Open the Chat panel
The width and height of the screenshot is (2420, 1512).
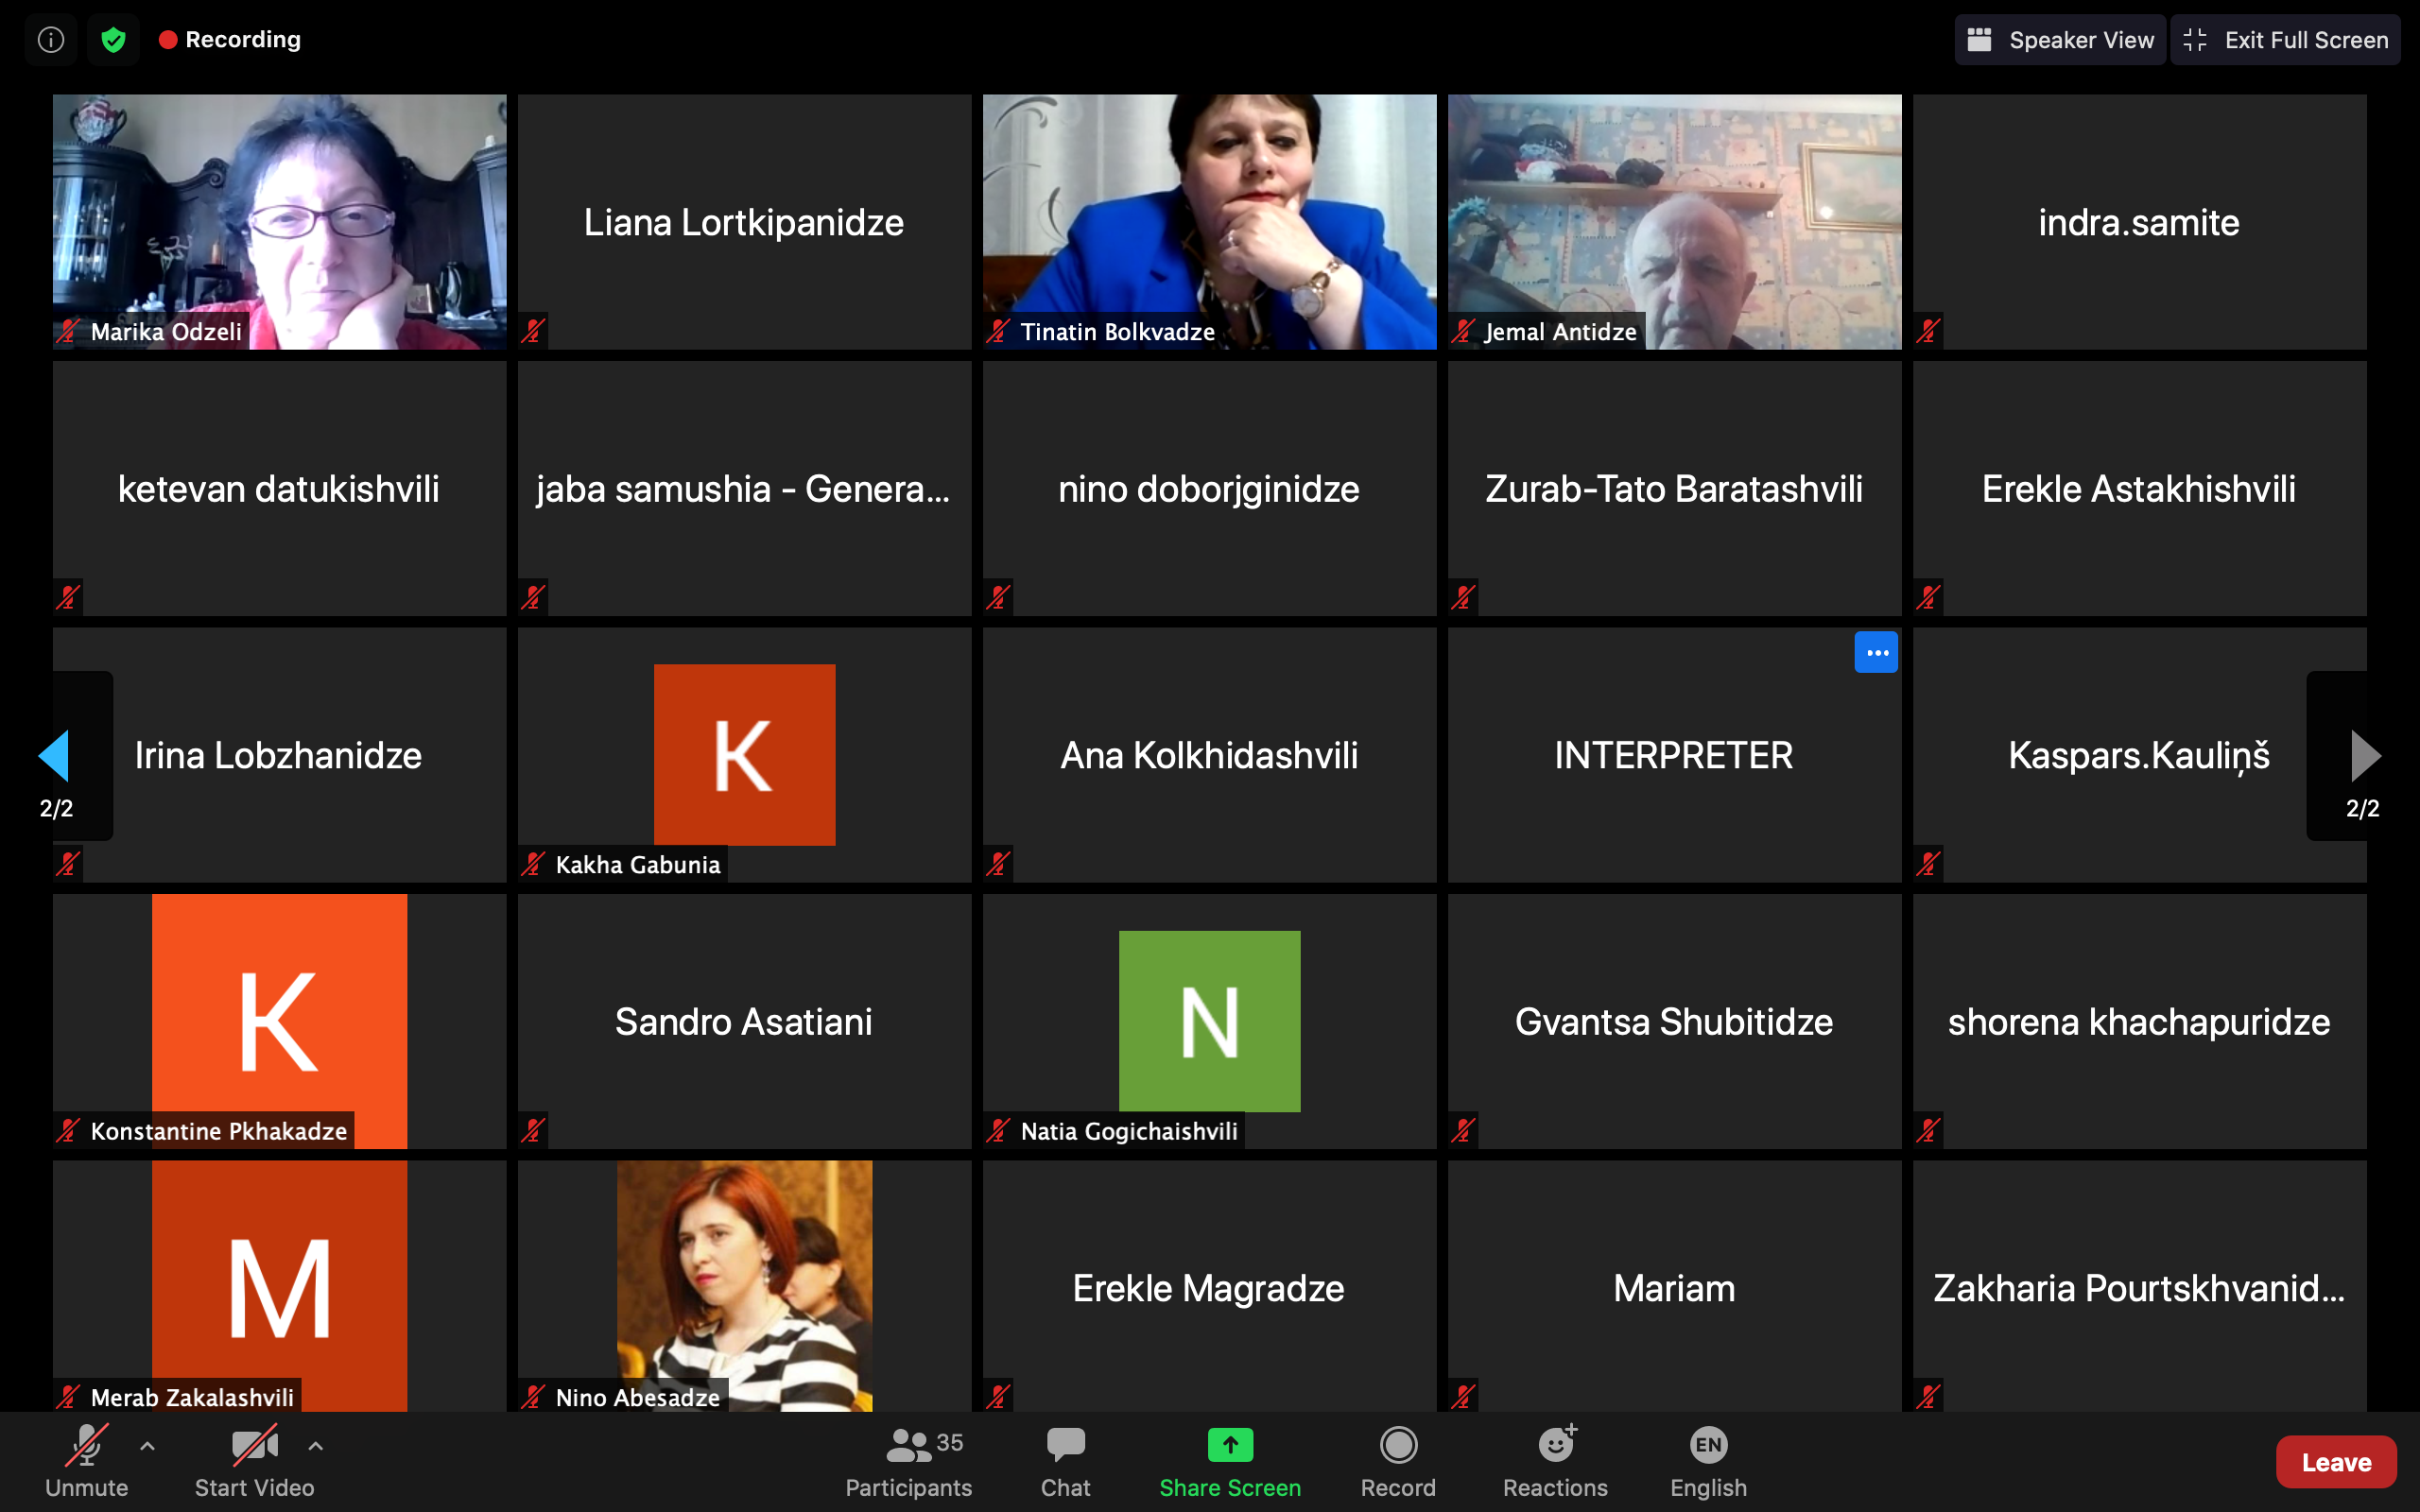[x=1065, y=1462]
